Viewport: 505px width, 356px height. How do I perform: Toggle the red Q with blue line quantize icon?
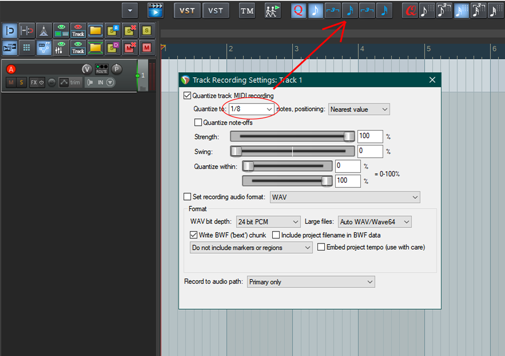299,11
